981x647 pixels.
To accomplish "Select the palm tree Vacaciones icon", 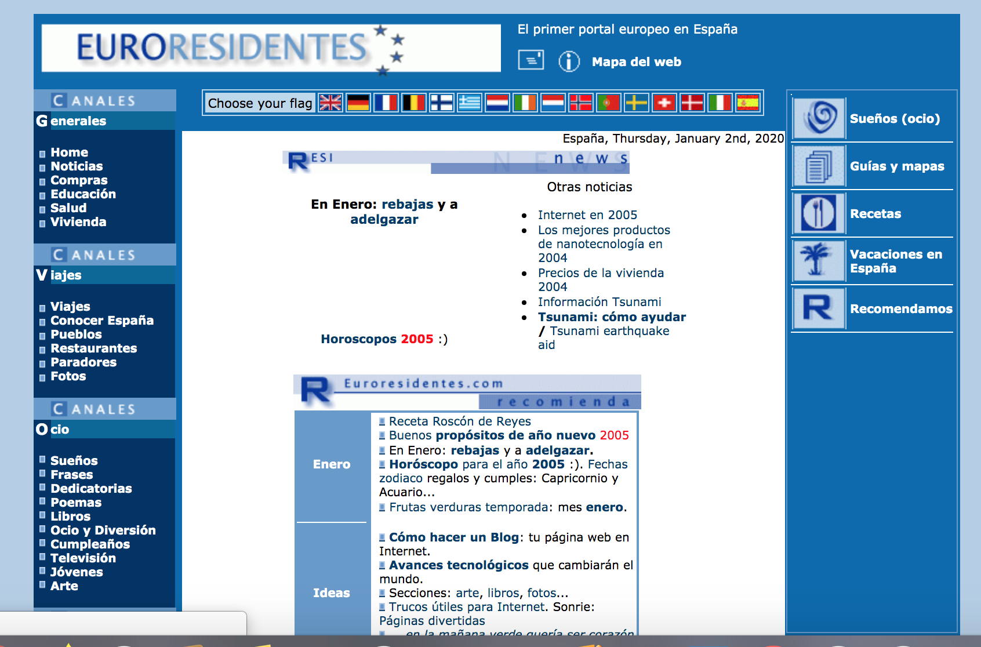I will (x=818, y=261).
